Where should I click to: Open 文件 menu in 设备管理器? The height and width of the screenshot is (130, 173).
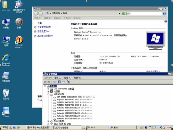pyautogui.click(x=48, y=78)
